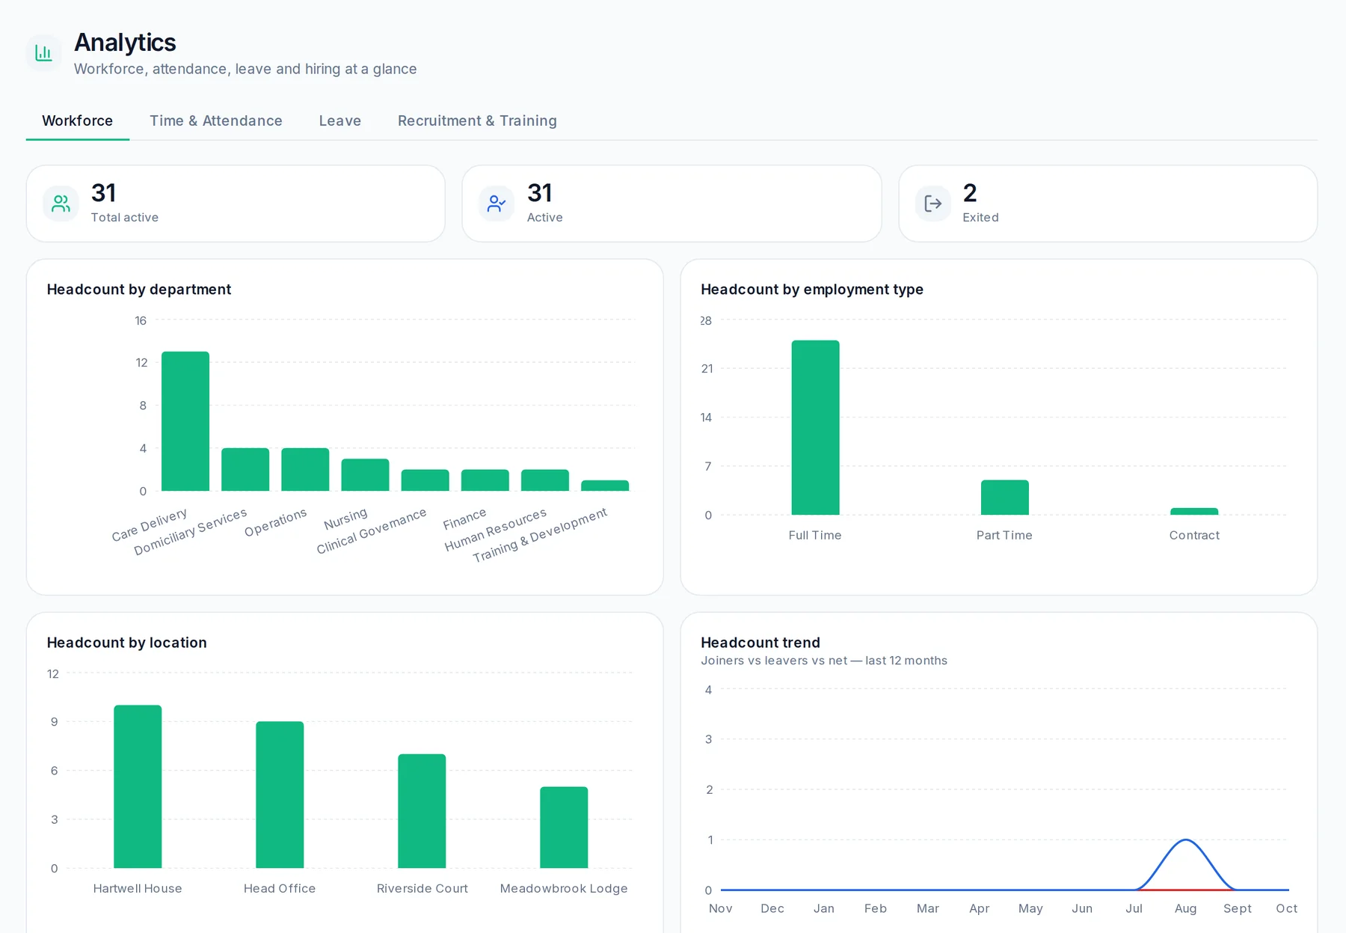Click the Analytics bar chart icon

(44, 53)
